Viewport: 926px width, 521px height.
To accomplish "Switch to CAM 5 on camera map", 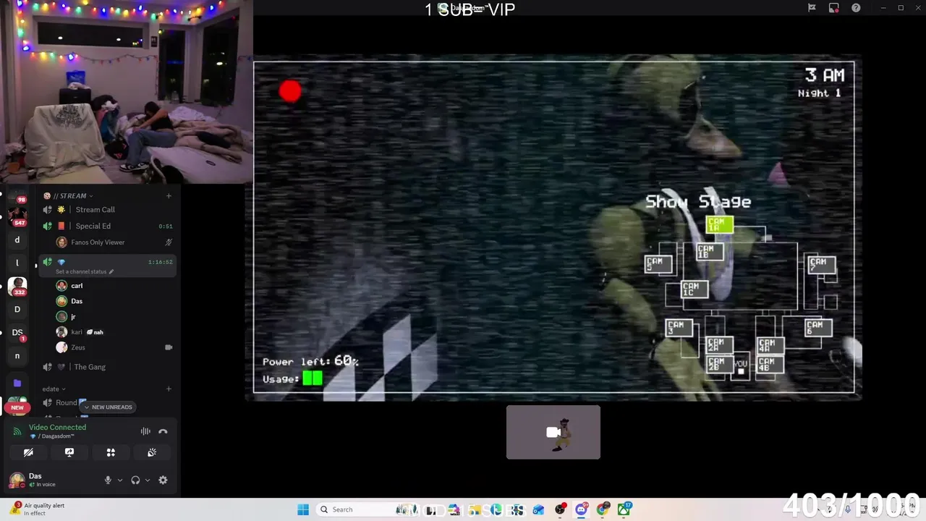I will (658, 264).
